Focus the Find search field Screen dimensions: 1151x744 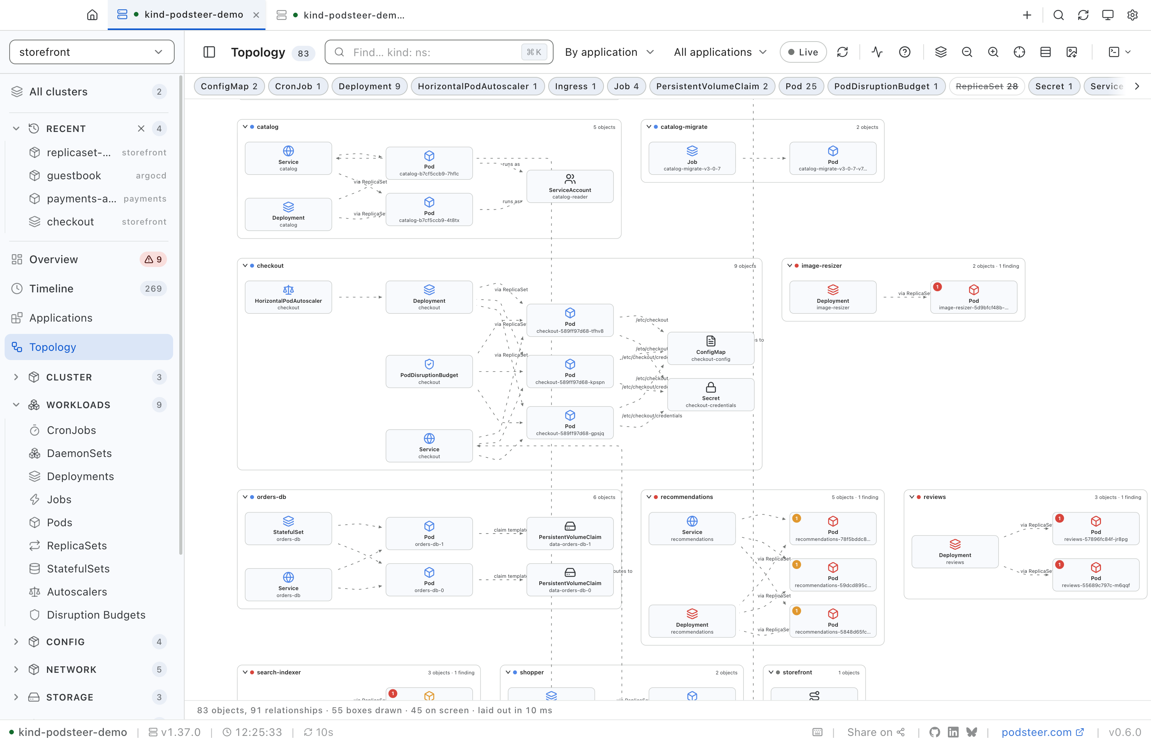point(439,52)
